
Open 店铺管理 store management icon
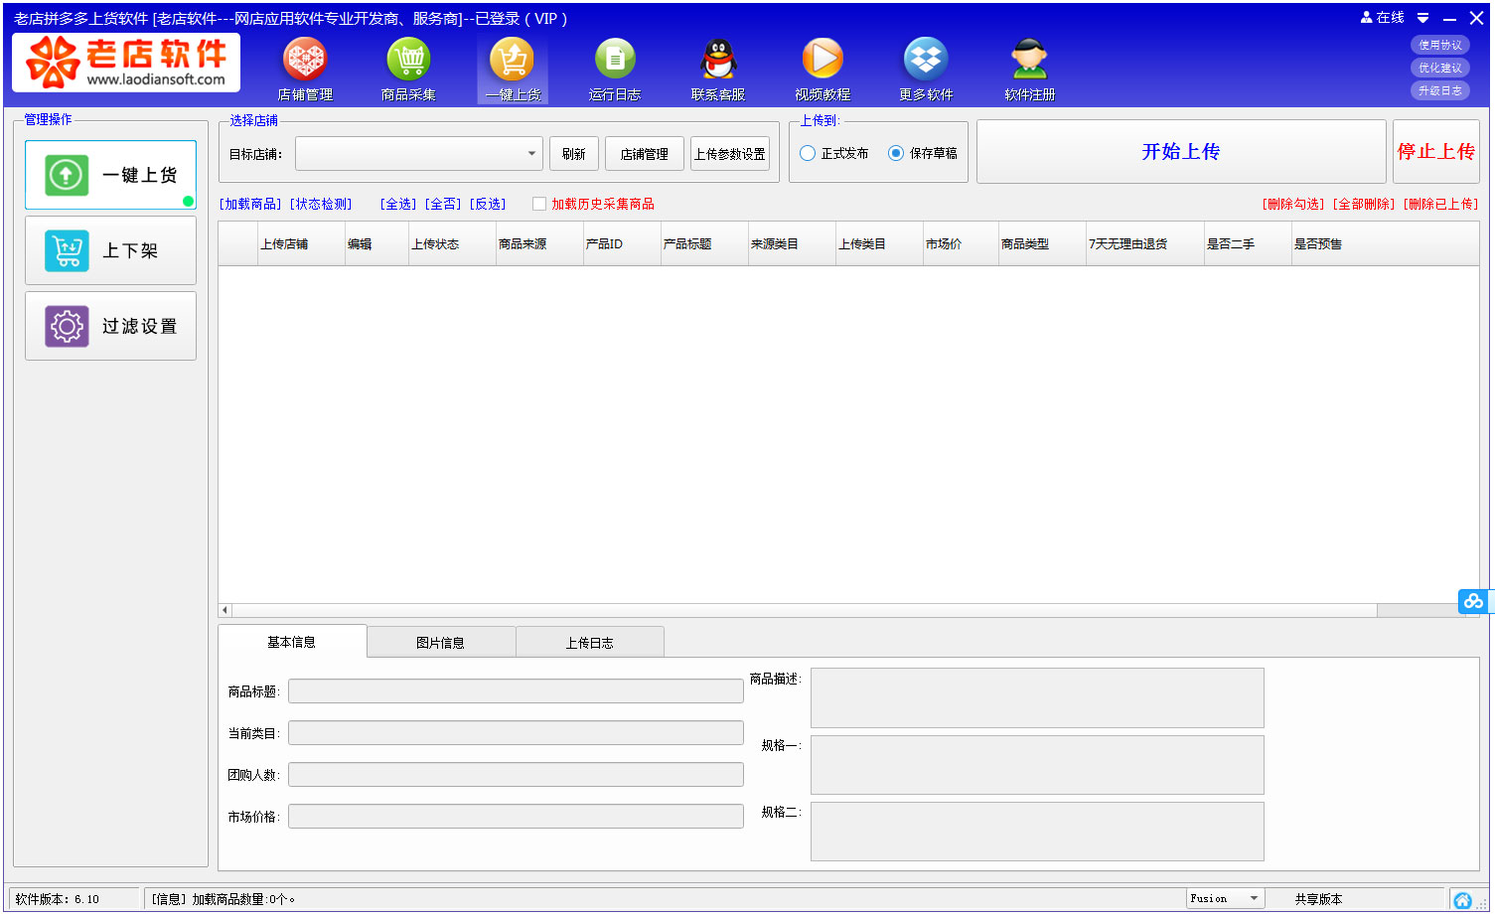pos(305,61)
